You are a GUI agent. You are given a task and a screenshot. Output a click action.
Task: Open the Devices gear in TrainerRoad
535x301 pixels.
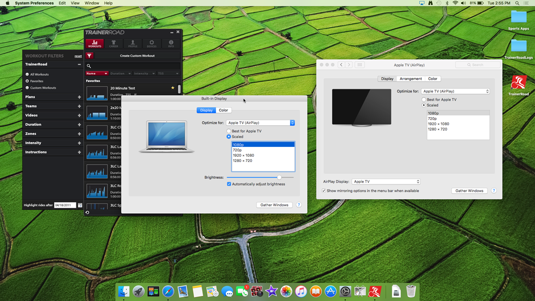pos(152,43)
